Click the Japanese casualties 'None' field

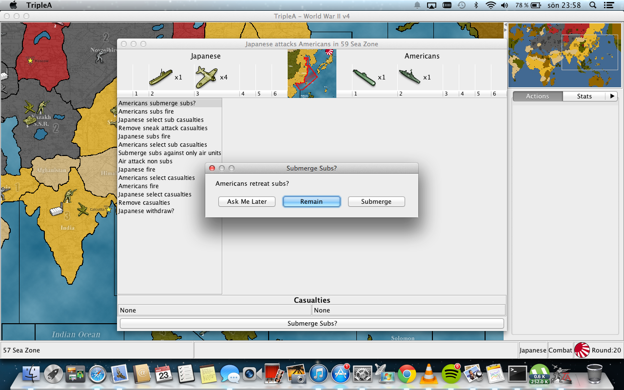point(214,310)
